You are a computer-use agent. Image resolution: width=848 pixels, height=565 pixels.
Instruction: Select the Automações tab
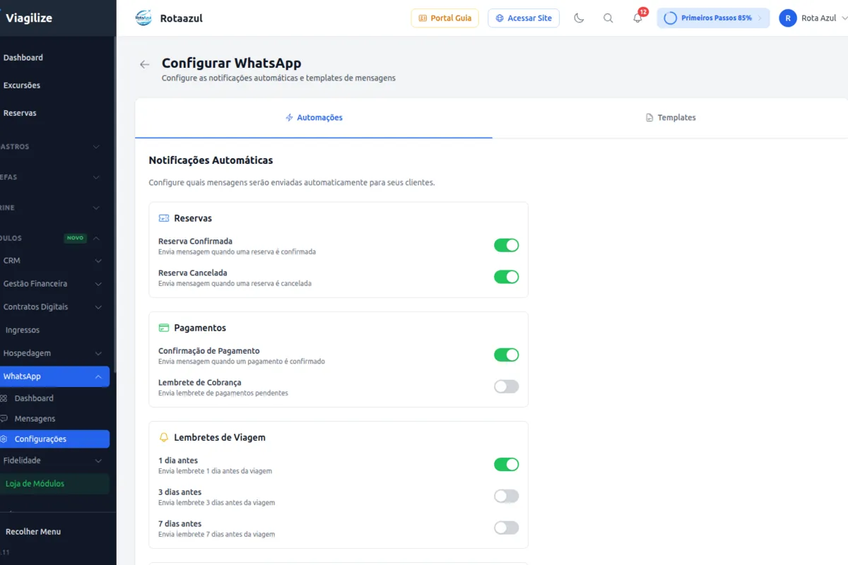(314, 118)
